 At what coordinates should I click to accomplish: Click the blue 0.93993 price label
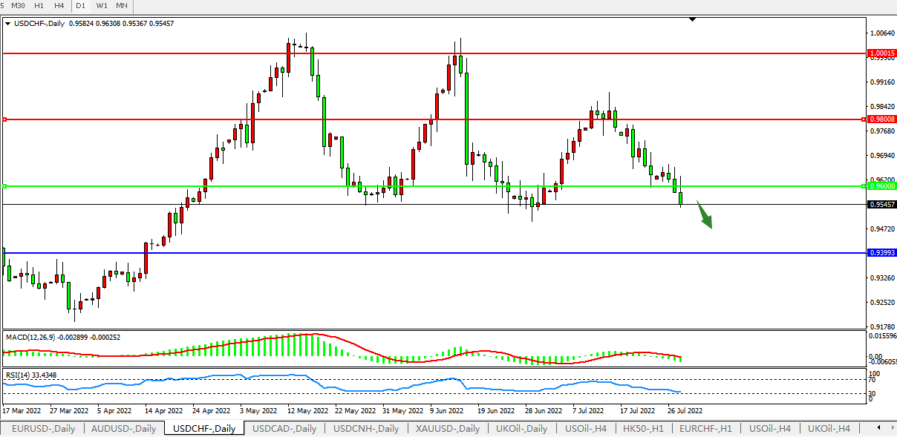(x=881, y=253)
